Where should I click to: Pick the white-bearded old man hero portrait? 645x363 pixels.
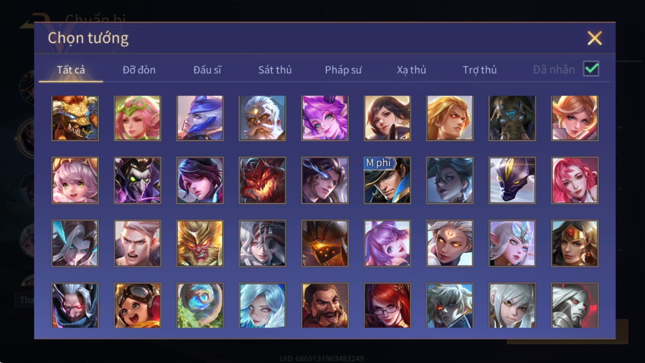[x=262, y=118]
